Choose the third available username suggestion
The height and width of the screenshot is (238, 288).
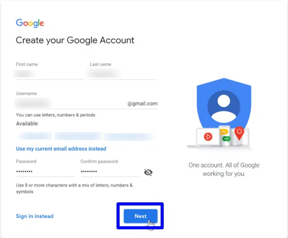pos(129,137)
